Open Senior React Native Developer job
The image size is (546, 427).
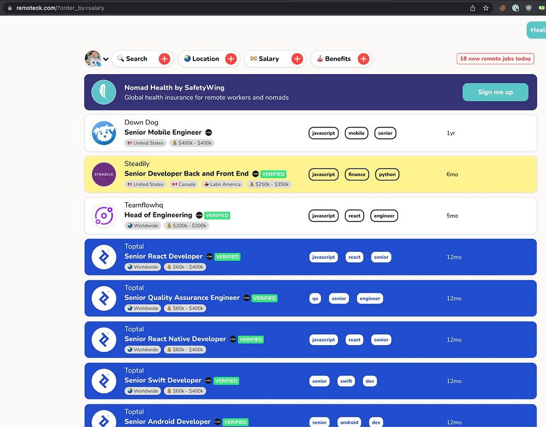tap(175, 339)
